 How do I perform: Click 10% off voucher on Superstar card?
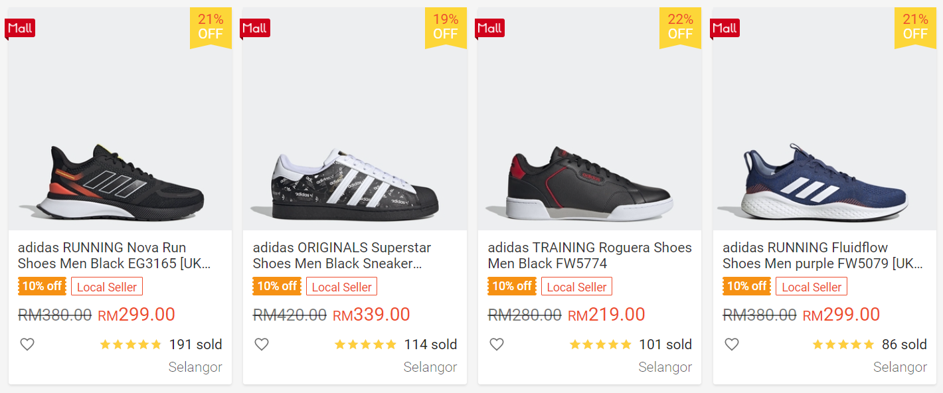pyautogui.click(x=277, y=286)
